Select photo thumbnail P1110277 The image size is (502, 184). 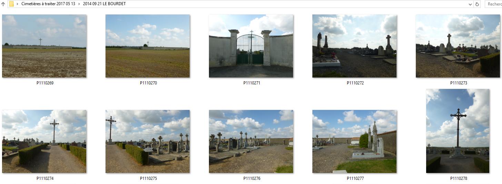pos(354,141)
